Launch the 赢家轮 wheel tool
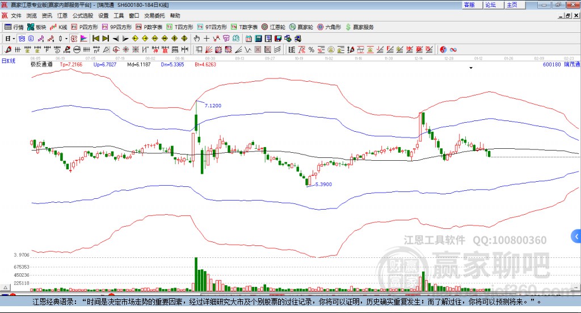Image resolution: width=581 pixels, height=313 pixels. (301, 27)
